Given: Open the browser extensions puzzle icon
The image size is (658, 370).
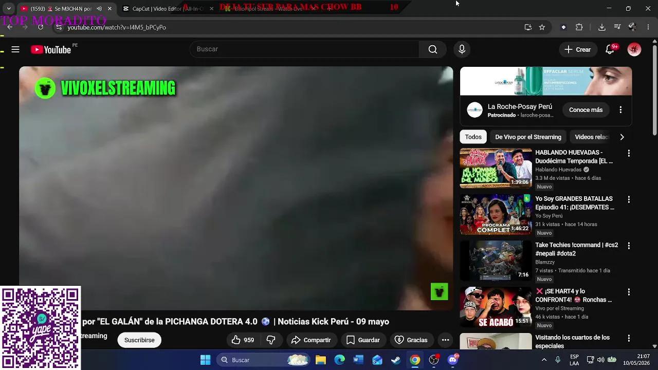Looking at the screenshot, I should click(579, 27).
